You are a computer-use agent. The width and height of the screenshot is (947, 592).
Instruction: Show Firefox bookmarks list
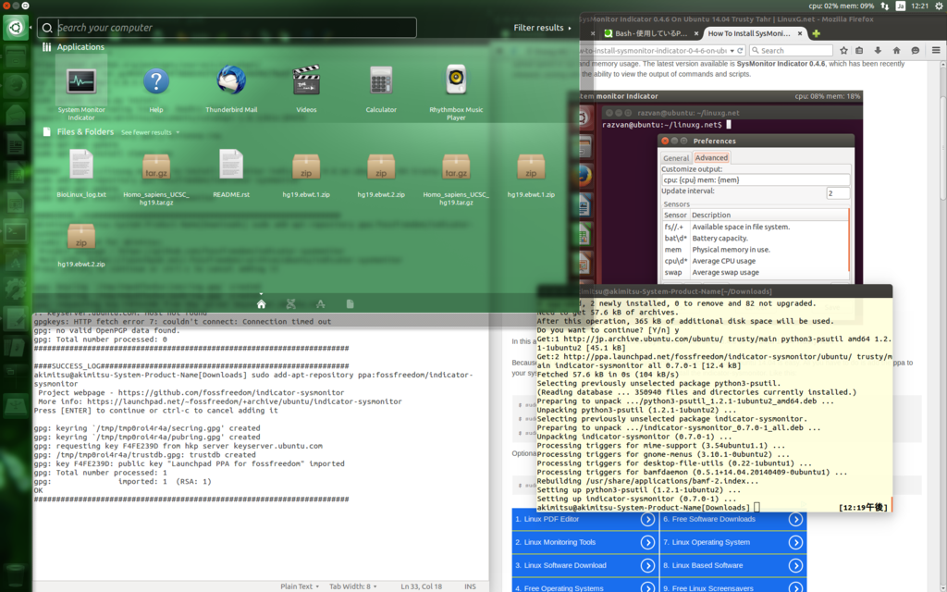[x=859, y=51]
